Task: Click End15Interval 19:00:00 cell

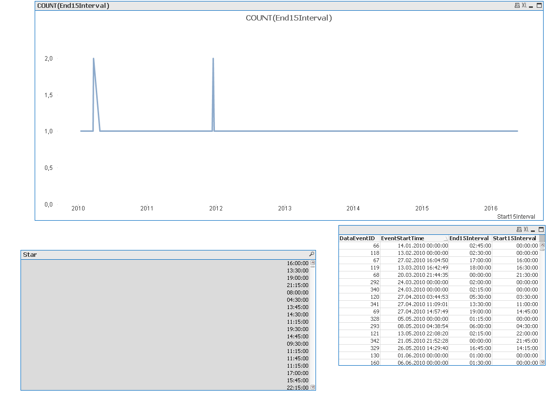Action: click(470, 312)
